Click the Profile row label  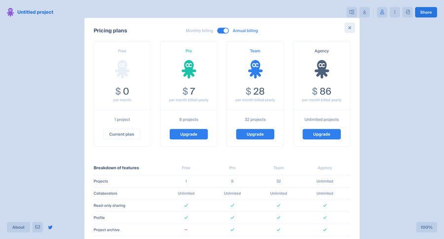point(99,218)
